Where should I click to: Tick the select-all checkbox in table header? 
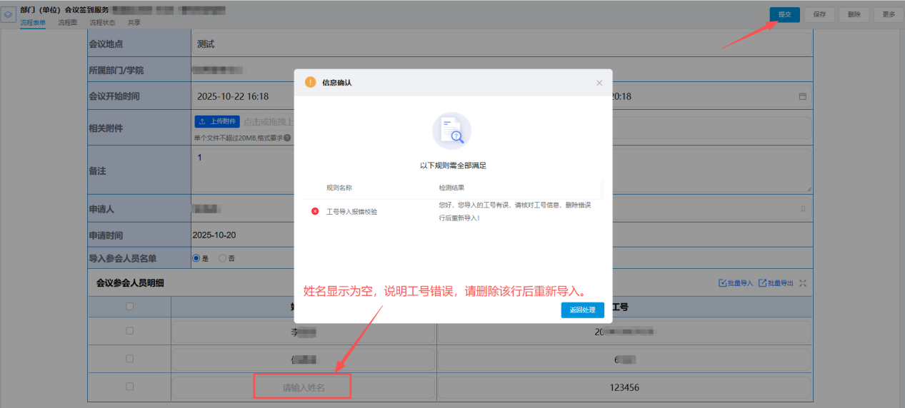tap(129, 307)
